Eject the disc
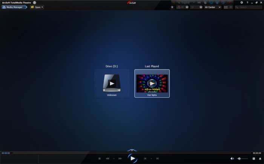 point(260,158)
